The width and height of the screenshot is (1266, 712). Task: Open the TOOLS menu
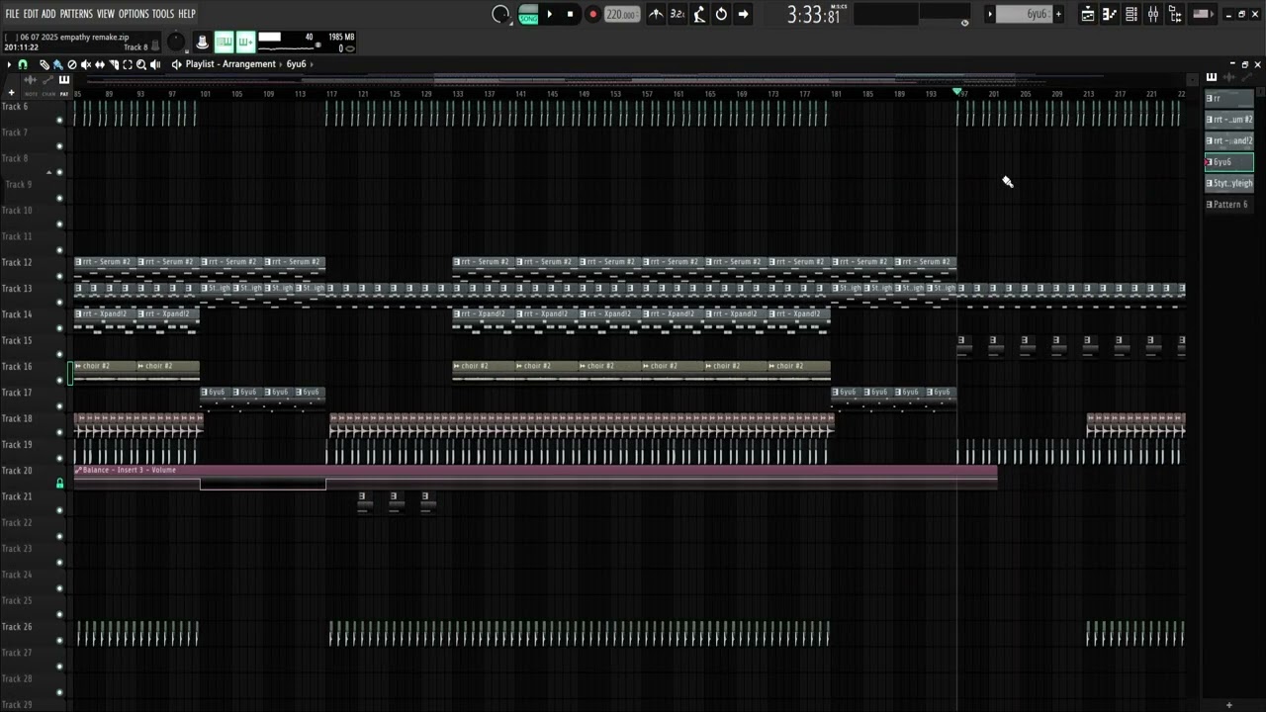[162, 14]
